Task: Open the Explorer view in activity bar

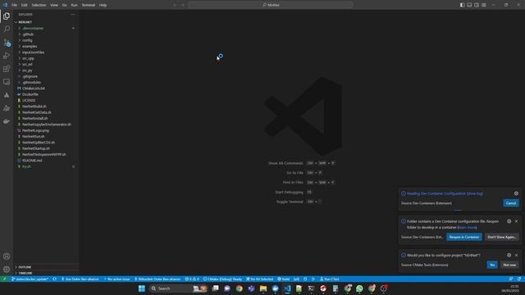Action: click(x=7, y=16)
